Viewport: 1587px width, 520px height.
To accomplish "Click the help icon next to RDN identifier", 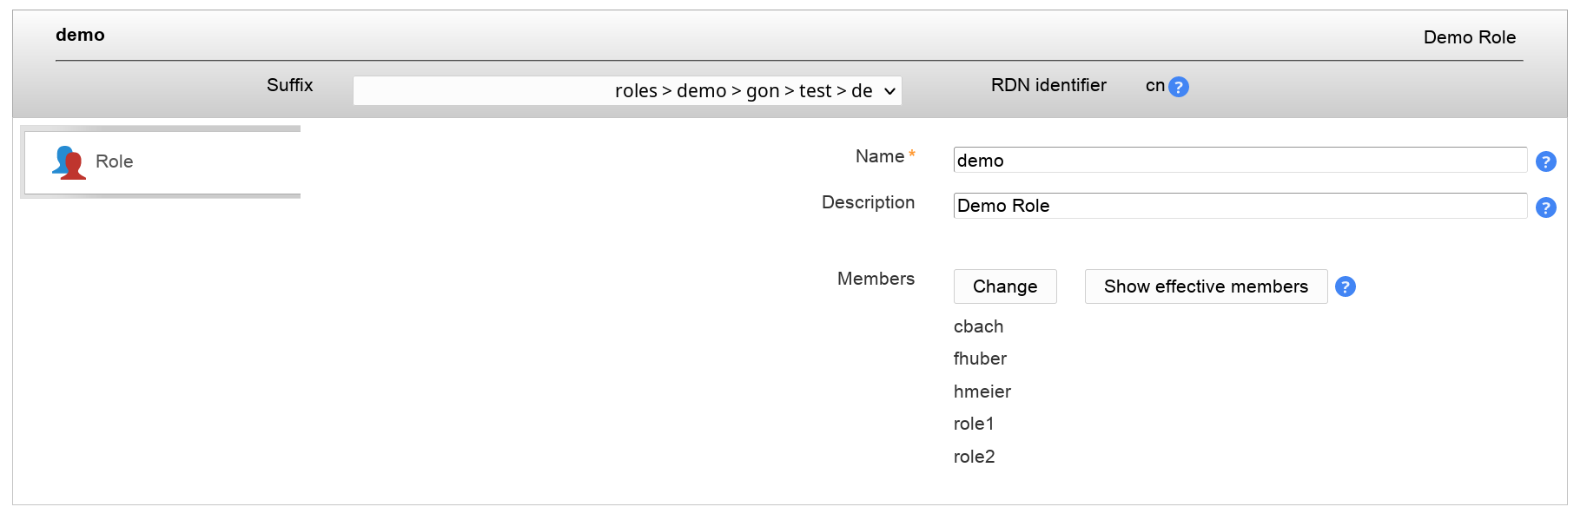I will point(1178,87).
